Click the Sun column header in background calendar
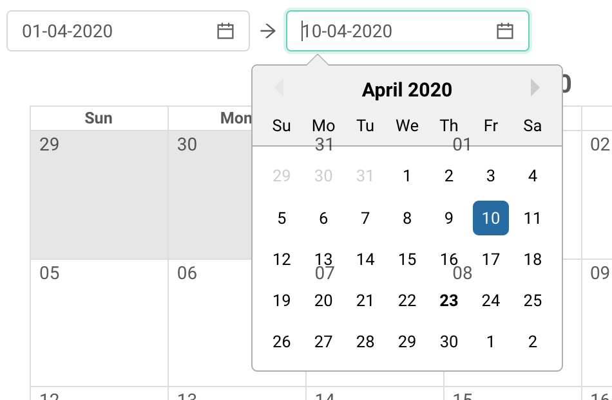The width and height of the screenshot is (612, 400). coord(98,118)
